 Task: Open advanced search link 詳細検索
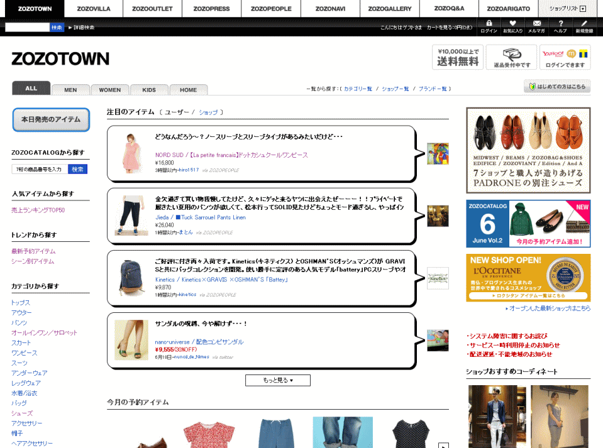(x=82, y=28)
